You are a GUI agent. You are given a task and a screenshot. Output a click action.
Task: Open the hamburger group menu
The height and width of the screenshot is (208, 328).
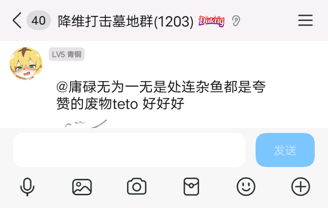(305, 20)
